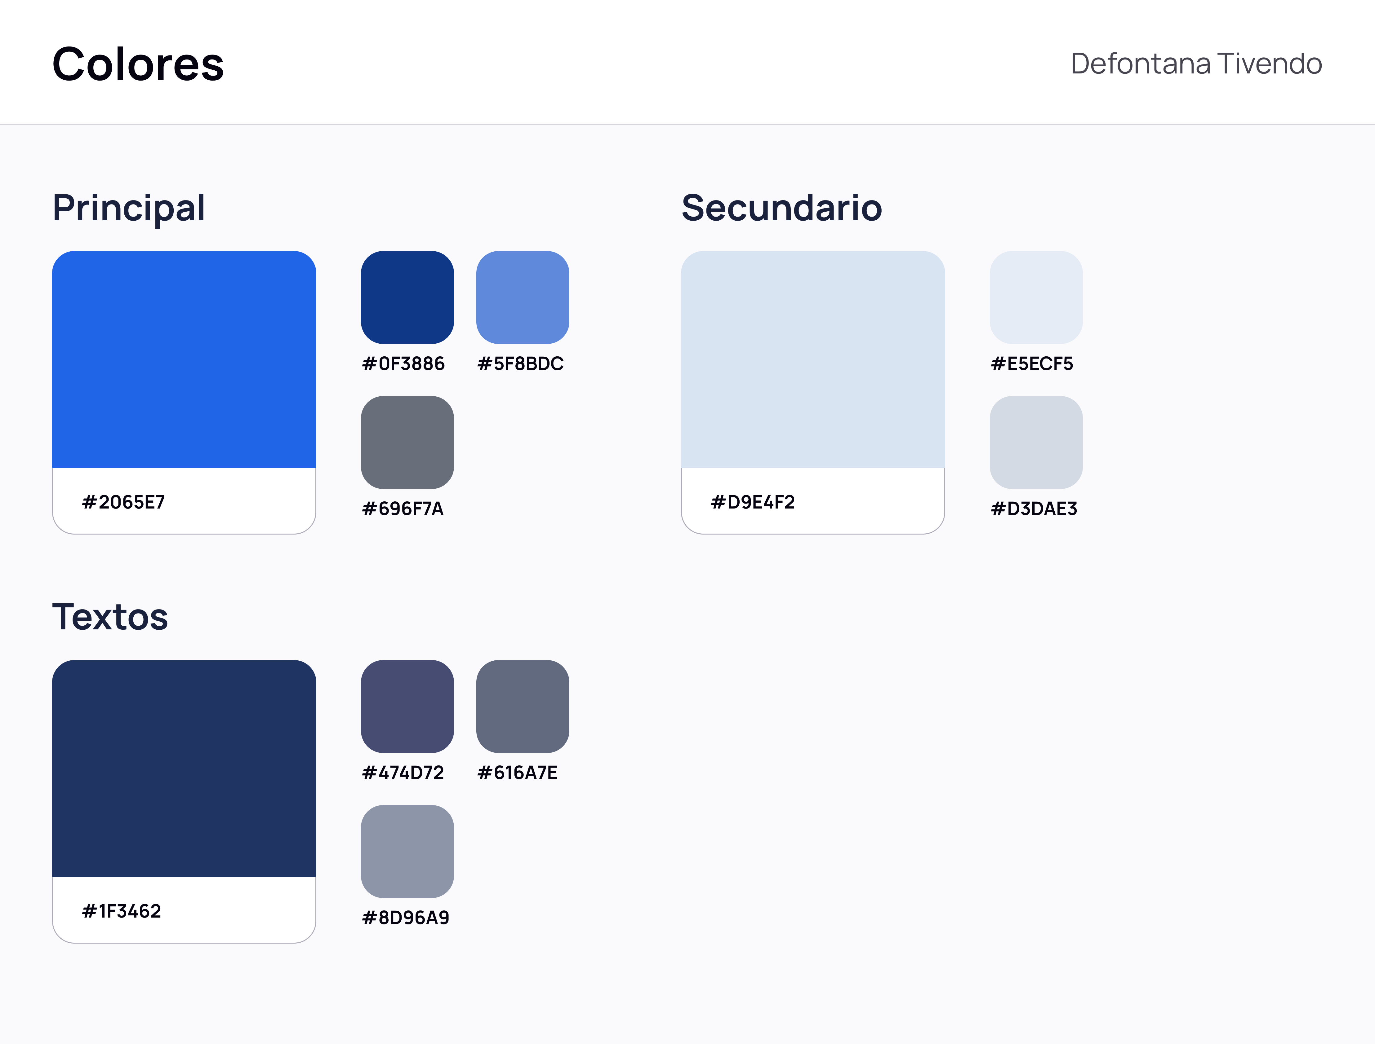
Task: Click the dark navy #0F3886 swatch
Action: coord(407,297)
